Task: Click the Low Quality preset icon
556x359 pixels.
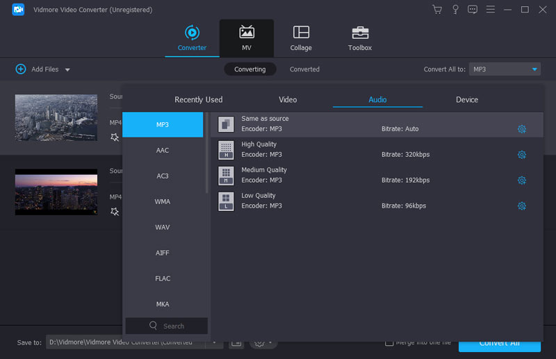Action: (226, 201)
